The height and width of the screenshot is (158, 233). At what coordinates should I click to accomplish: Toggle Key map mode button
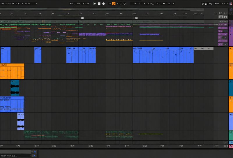(210, 3)
